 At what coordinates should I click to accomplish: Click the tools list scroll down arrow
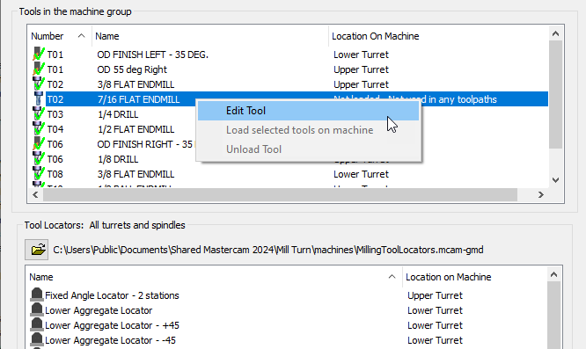tap(556, 180)
